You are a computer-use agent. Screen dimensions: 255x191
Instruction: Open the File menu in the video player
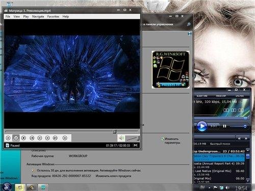pyautogui.click(x=8, y=16)
